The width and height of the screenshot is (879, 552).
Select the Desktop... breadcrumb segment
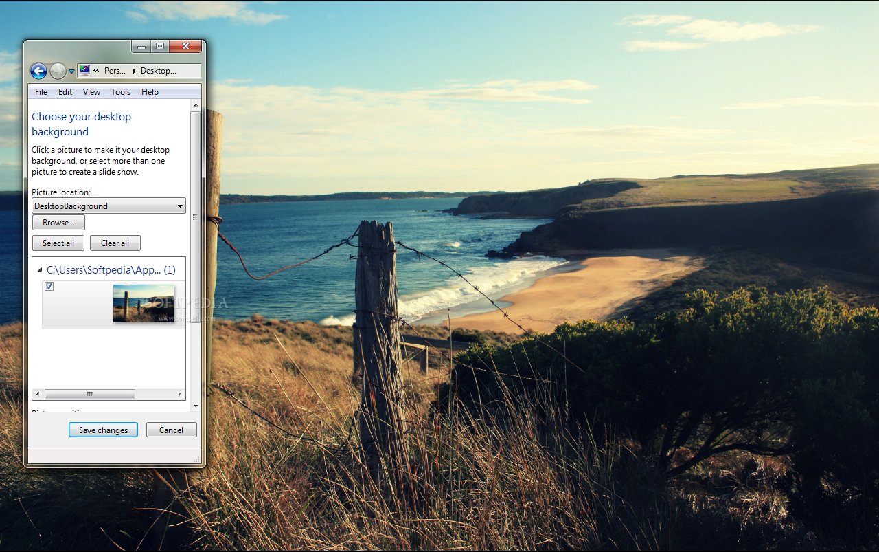click(159, 71)
